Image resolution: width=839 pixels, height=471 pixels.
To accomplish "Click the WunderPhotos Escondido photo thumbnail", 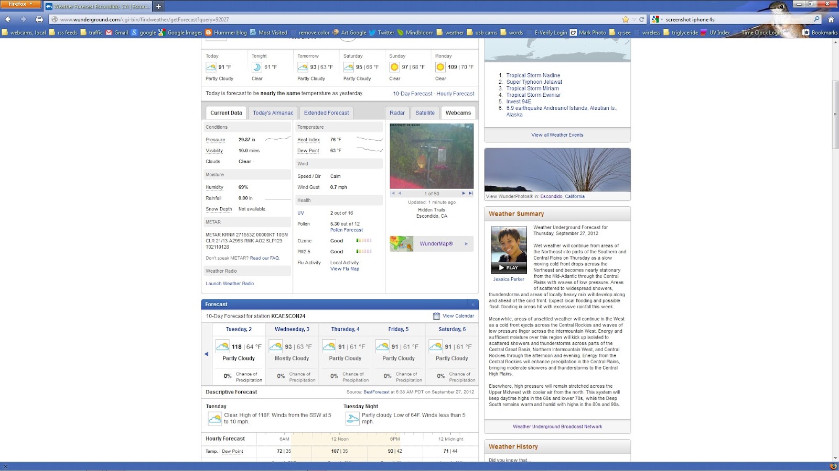I will click(x=557, y=170).
